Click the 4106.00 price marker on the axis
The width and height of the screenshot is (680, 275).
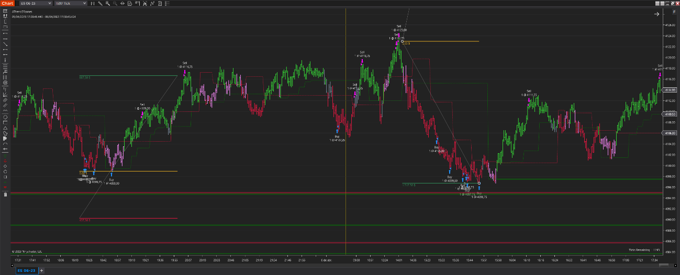pyautogui.click(x=671, y=133)
